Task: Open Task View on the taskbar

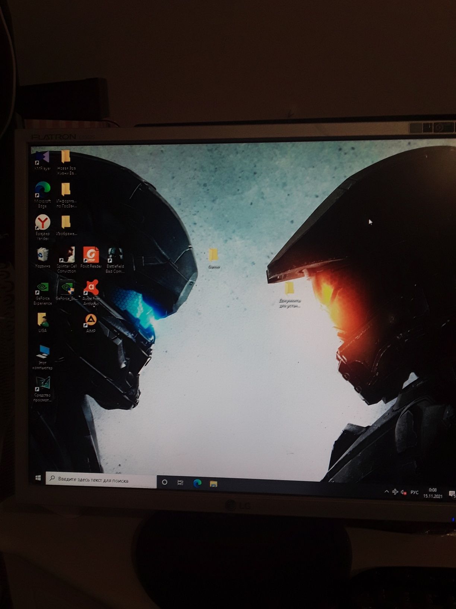Action: pos(180,482)
